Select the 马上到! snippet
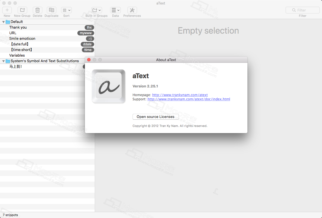This screenshot has width=322, height=218. [42, 66]
